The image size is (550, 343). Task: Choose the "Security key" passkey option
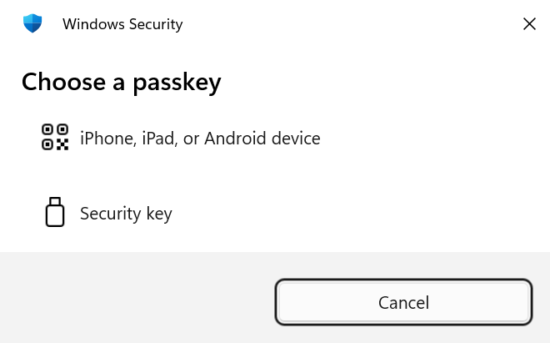(126, 214)
